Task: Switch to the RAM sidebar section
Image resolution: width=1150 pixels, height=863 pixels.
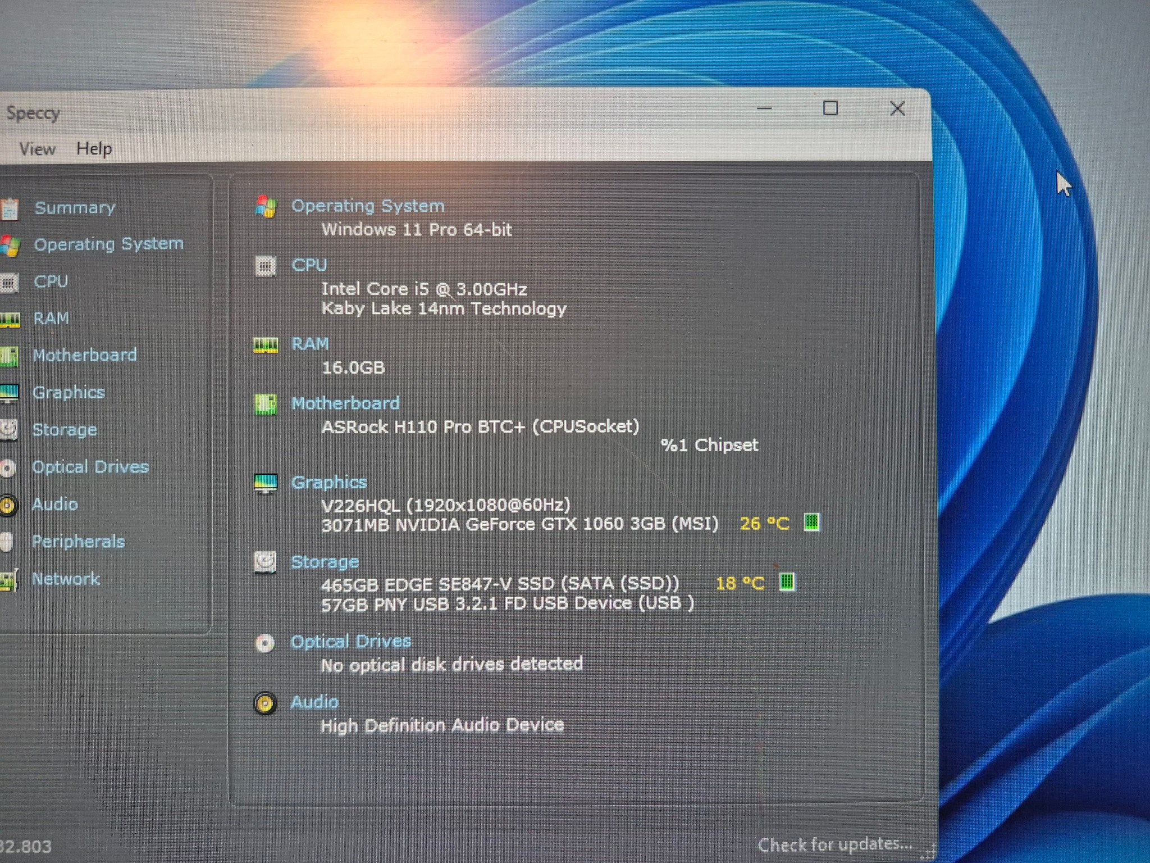Action: coord(51,318)
